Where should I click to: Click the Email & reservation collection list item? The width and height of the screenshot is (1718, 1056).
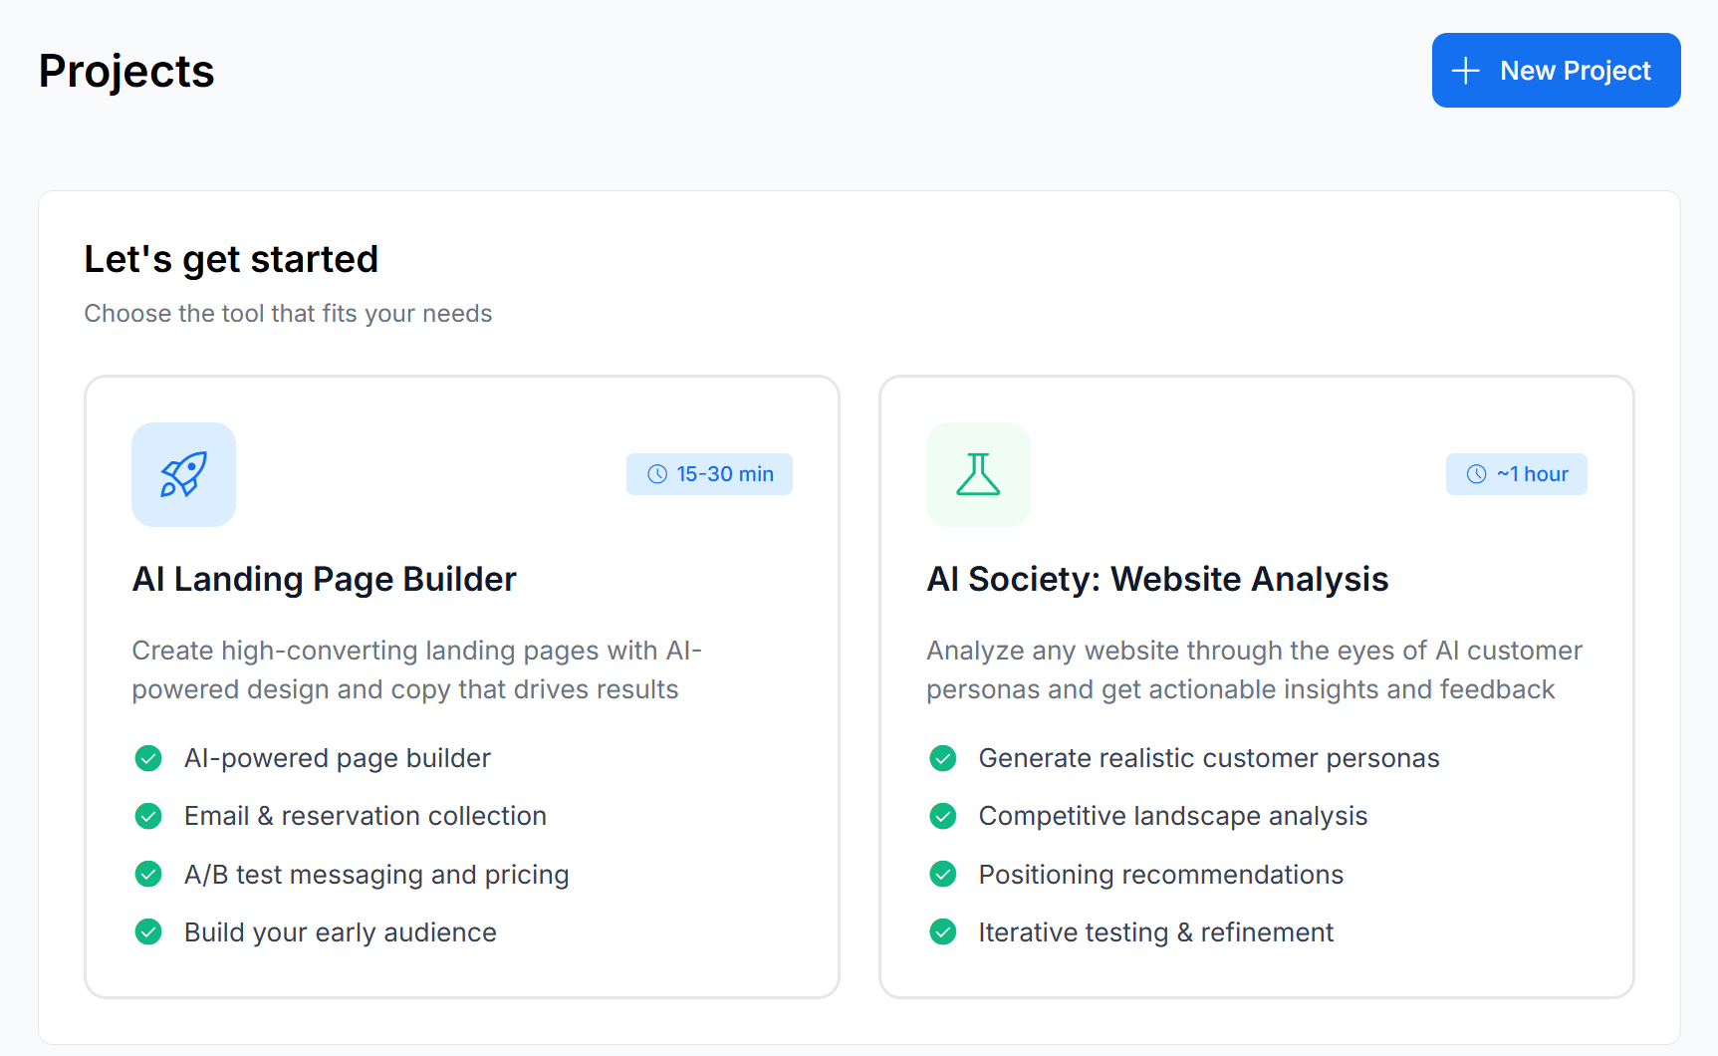[x=365, y=816]
